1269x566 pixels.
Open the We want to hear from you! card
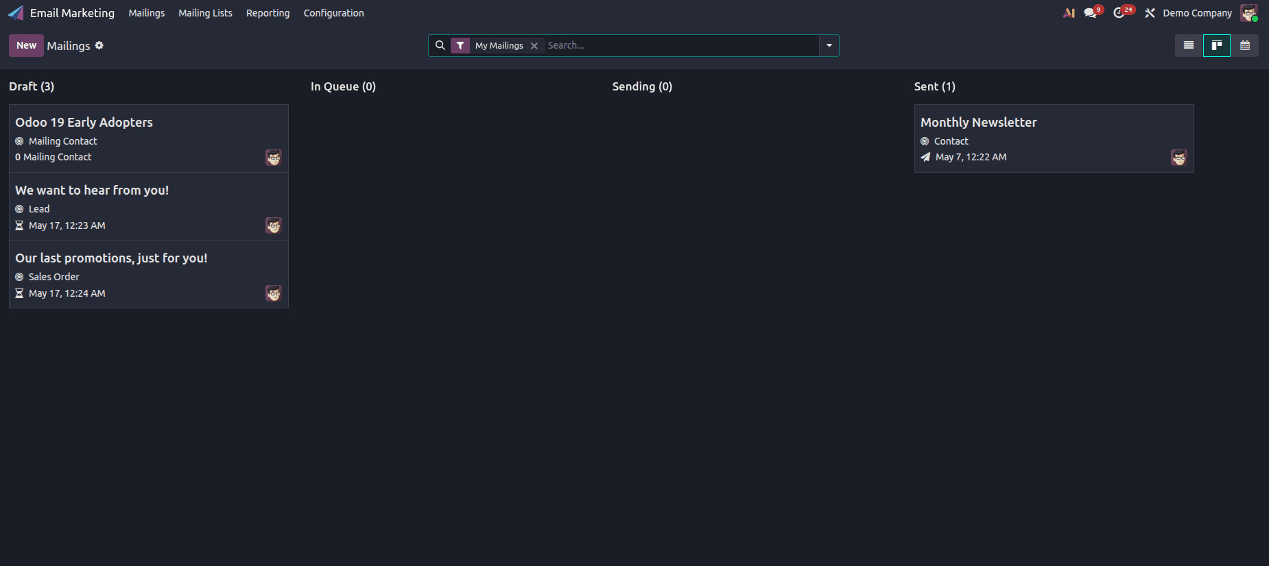[149, 206]
